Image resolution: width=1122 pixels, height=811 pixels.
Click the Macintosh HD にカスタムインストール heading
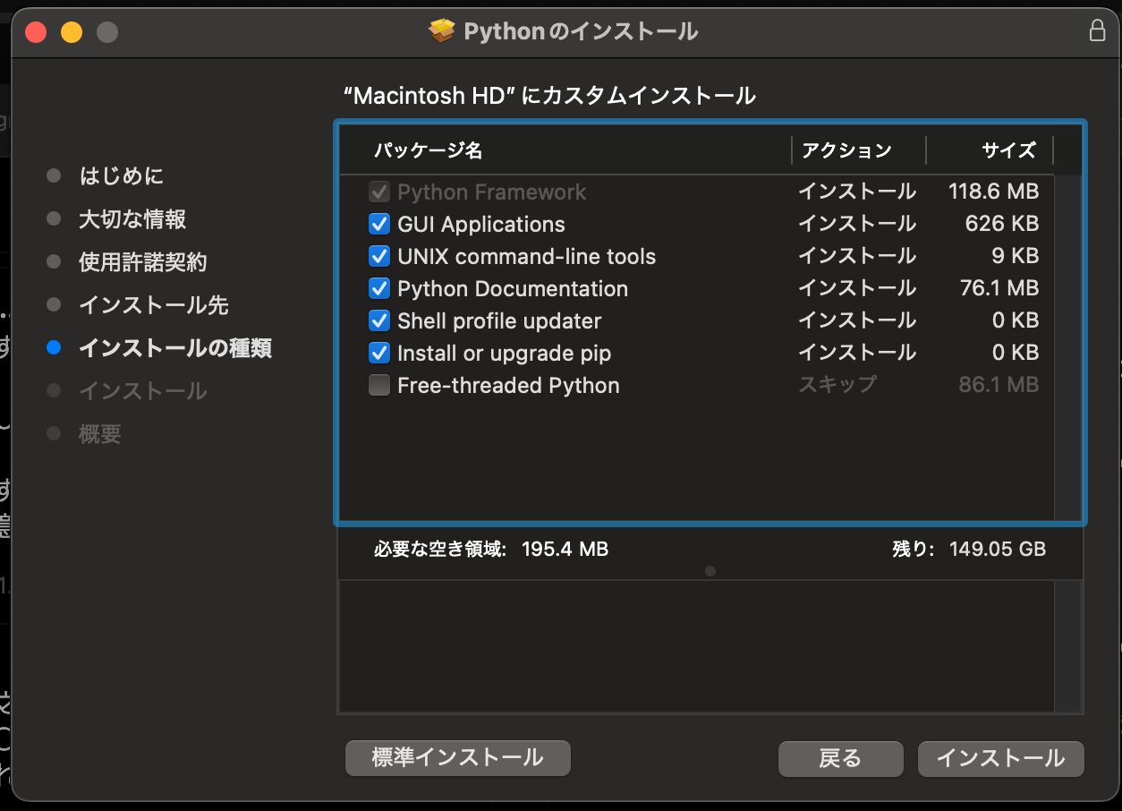[x=550, y=96]
